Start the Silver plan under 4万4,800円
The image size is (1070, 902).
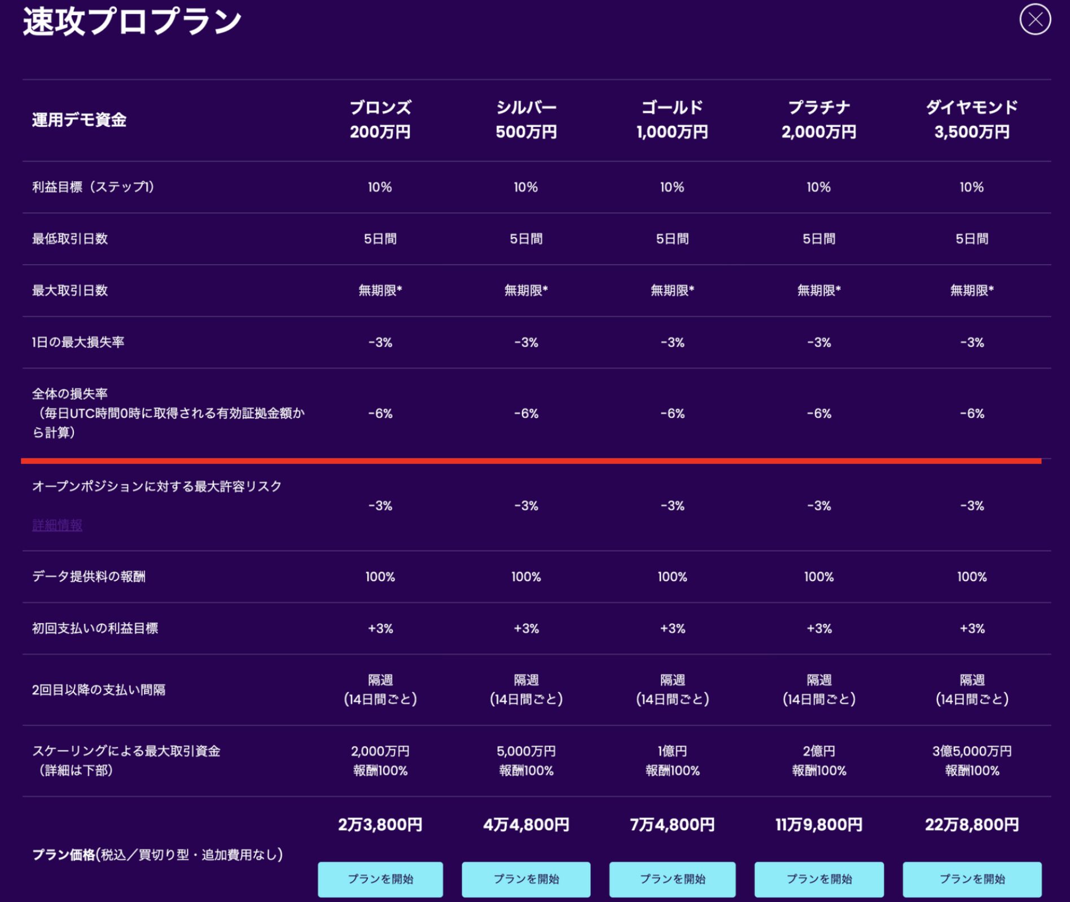click(x=525, y=879)
